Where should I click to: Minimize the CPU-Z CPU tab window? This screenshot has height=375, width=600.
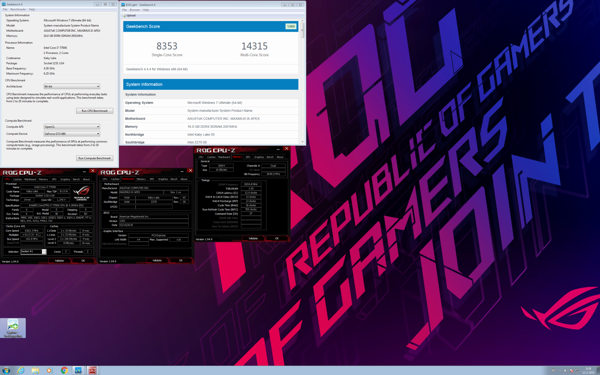(84, 171)
